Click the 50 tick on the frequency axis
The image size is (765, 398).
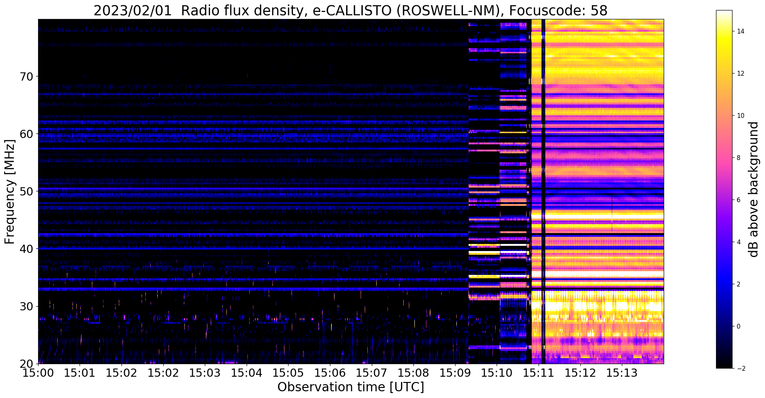26,191
